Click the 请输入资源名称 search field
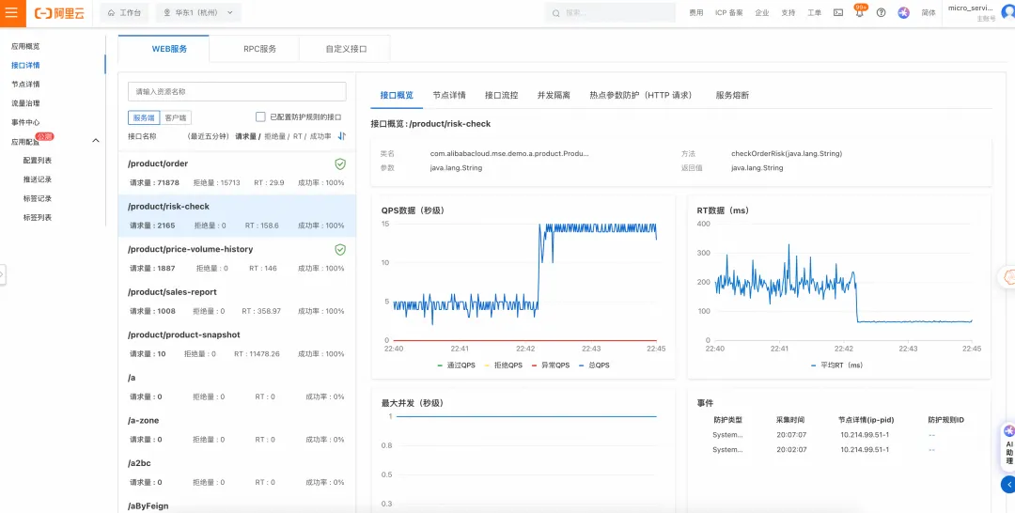Screen dimensions: 1015x513 click(237, 92)
